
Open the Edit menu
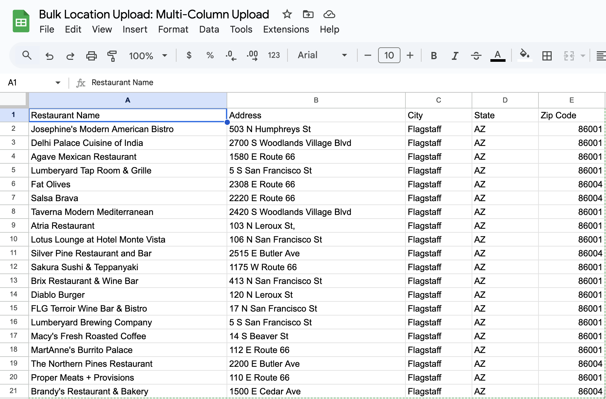pyautogui.click(x=73, y=29)
